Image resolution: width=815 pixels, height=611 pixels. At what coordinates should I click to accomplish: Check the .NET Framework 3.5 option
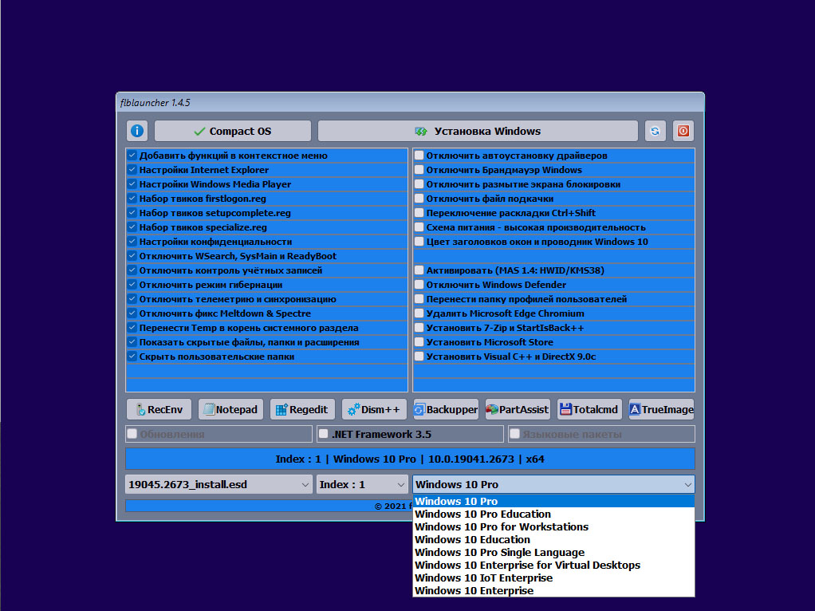(x=323, y=434)
